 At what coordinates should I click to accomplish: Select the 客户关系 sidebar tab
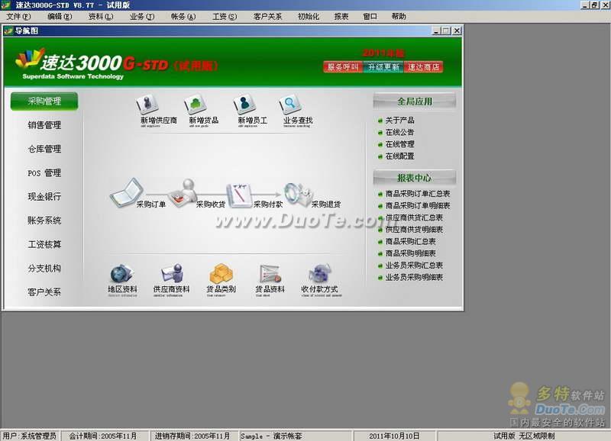point(44,292)
